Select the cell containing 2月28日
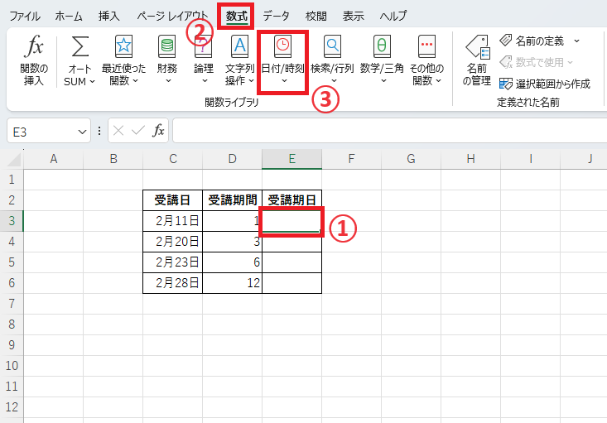This screenshot has width=607, height=423. (172, 283)
